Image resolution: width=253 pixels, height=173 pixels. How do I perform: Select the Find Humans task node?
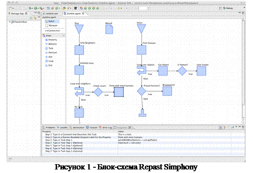coord(141,50)
